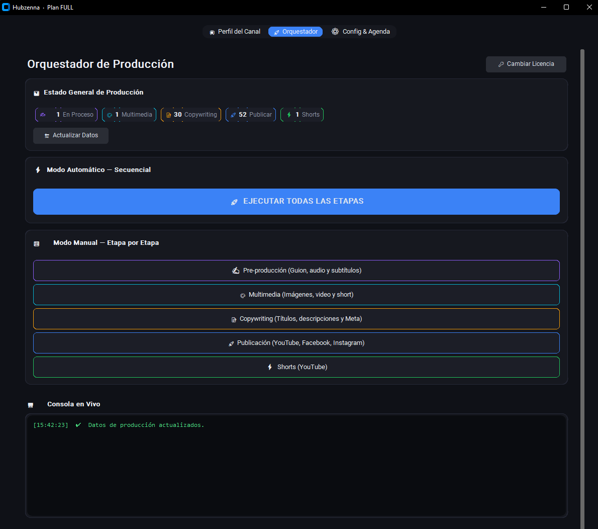The width and height of the screenshot is (598, 529).
Task: Click the Consola en Vivo section icon
Action: coord(31,405)
